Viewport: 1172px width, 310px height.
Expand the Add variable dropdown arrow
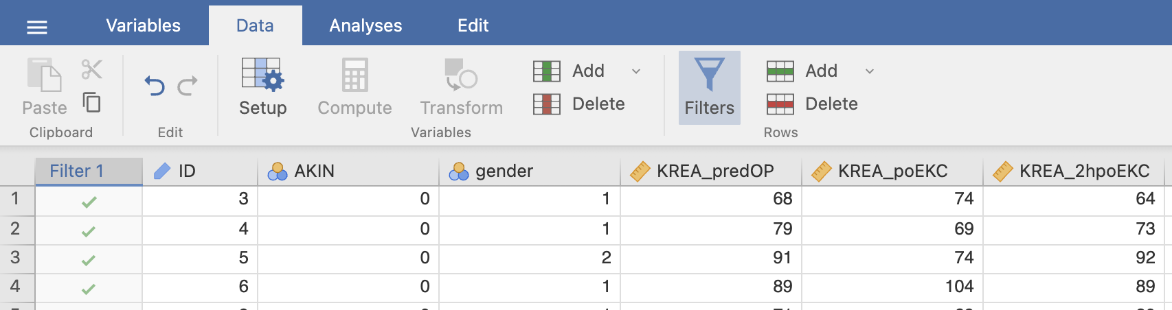pos(636,71)
